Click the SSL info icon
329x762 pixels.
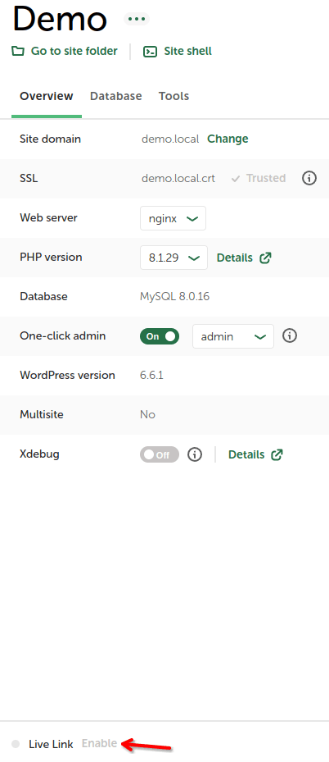(309, 178)
